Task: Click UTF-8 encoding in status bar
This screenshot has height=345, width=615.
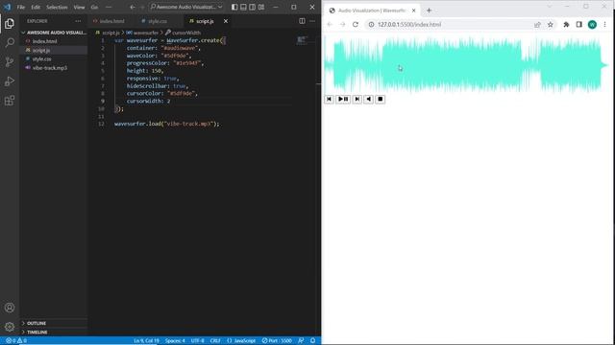Action: [x=197, y=341]
